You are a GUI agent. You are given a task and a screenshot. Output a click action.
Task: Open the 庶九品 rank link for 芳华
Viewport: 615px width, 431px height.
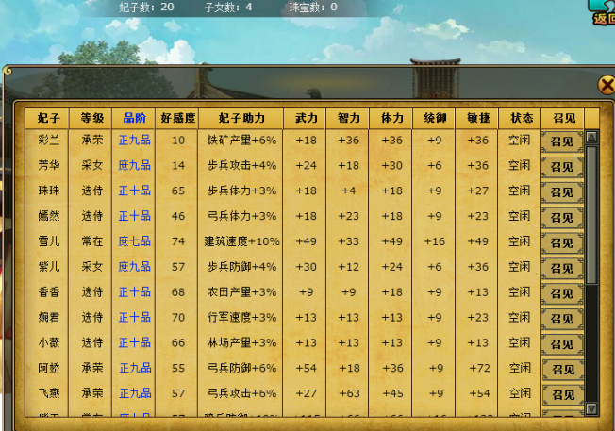click(x=134, y=166)
